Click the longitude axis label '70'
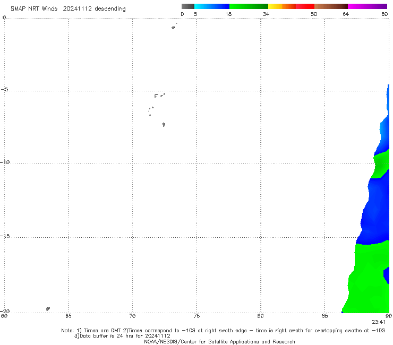 tap(132, 316)
